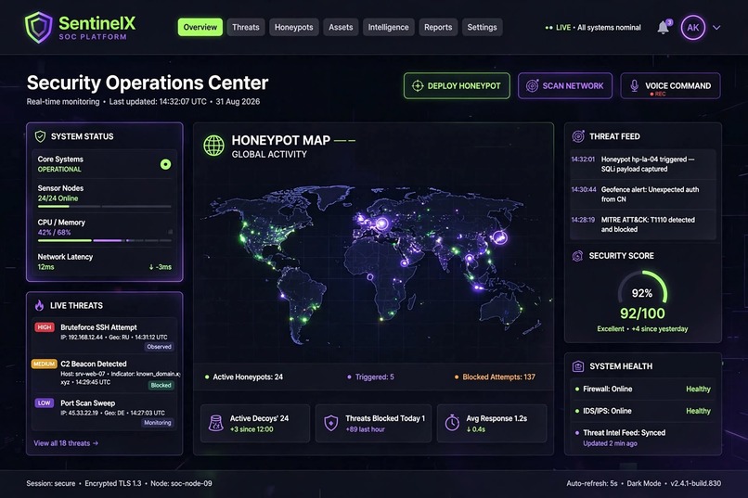This screenshot has width=748, height=498.
Task: Click the MEDIUM severity badge
Action: 45,364
